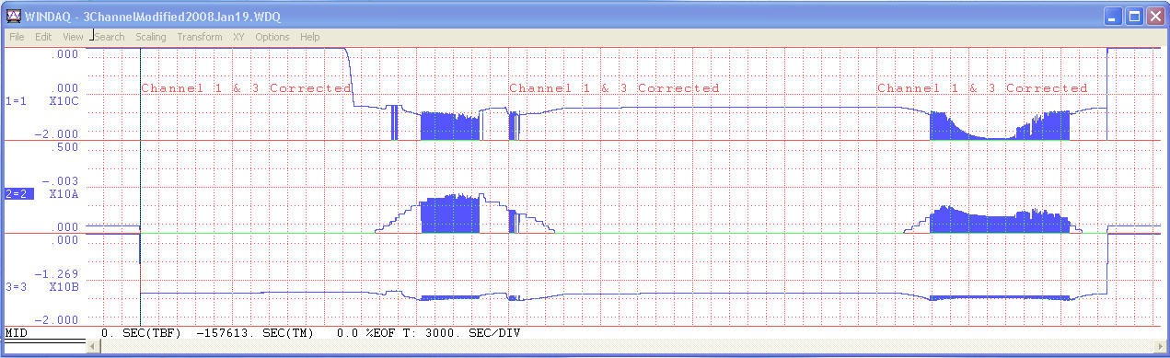Open the View menu
This screenshot has height=358, width=1170.
tap(73, 37)
